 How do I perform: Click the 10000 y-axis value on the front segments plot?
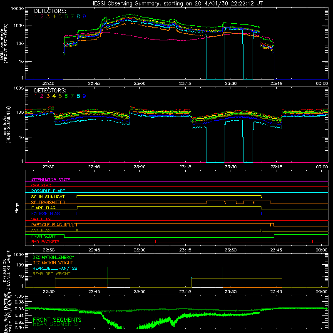tap(17, 8)
